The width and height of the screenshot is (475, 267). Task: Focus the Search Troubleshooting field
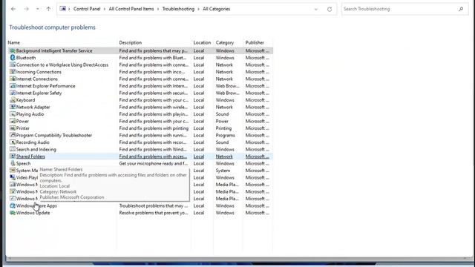pyautogui.click(x=400, y=9)
